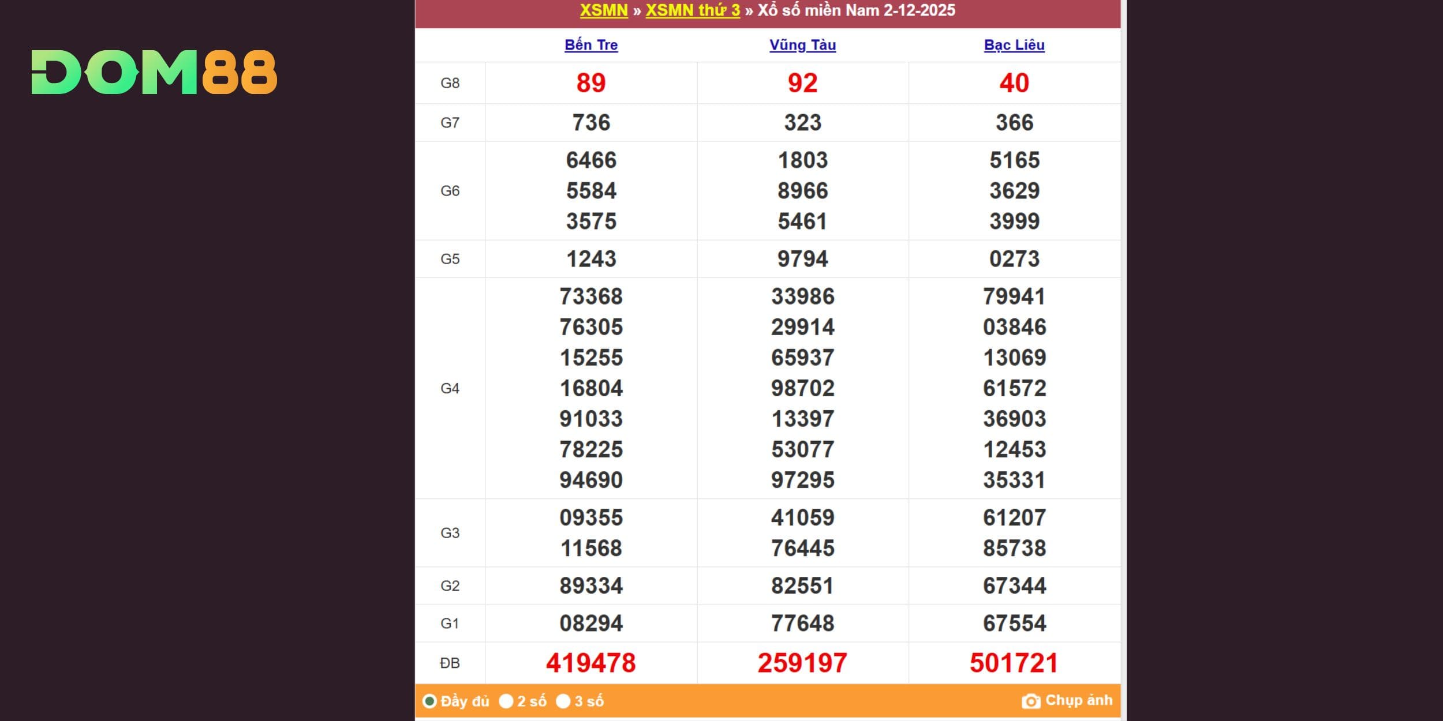Click the G1 row label
The image size is (1443, 721).
450,624
